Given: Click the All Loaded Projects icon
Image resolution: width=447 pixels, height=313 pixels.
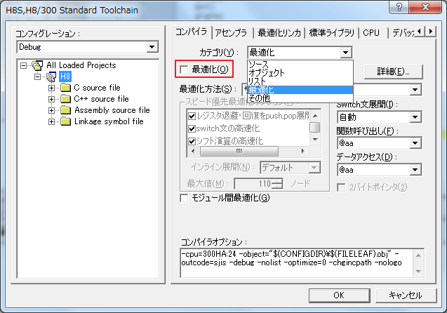Looking at the screenshot, I should [38, 65].
